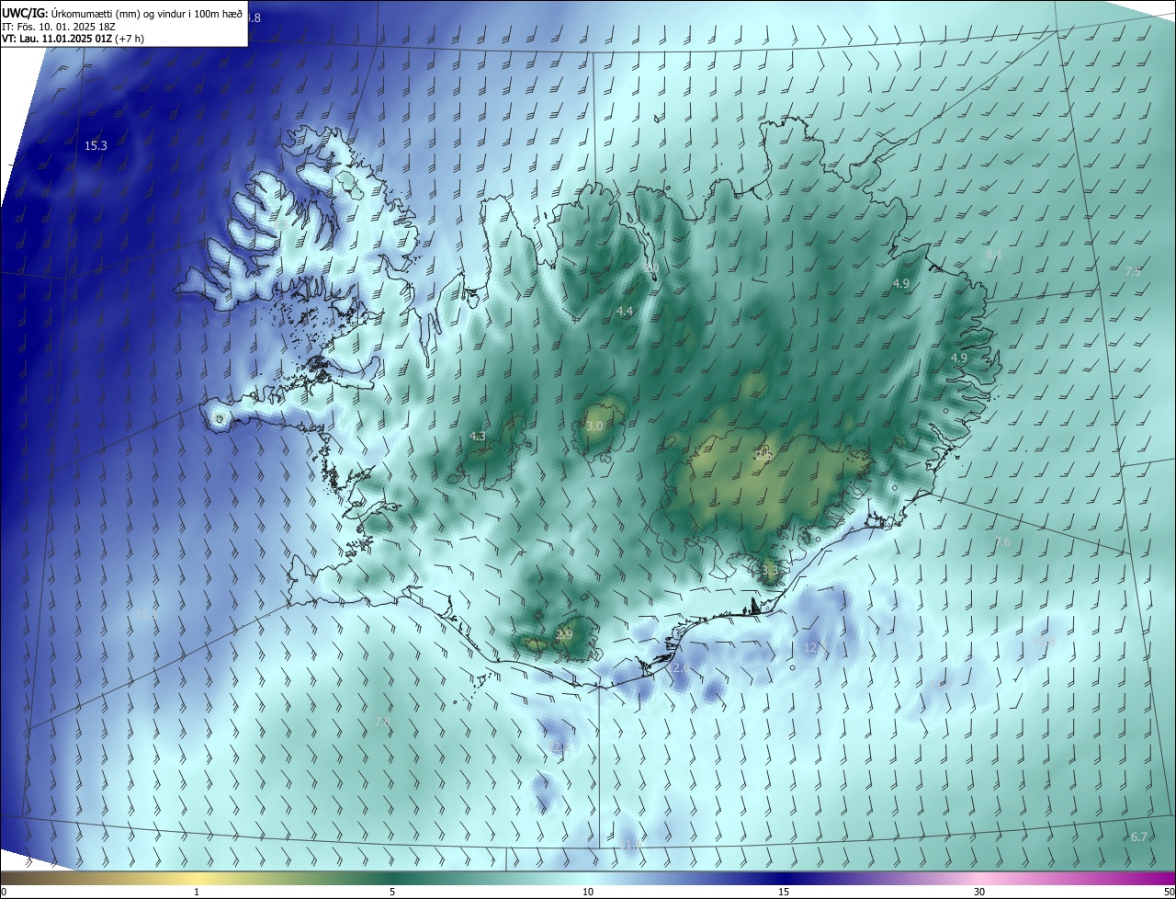The height and width of the screenshot is (899, 1176).
Task: Click the 8.1 value label
Action: [x=994, y=254]
